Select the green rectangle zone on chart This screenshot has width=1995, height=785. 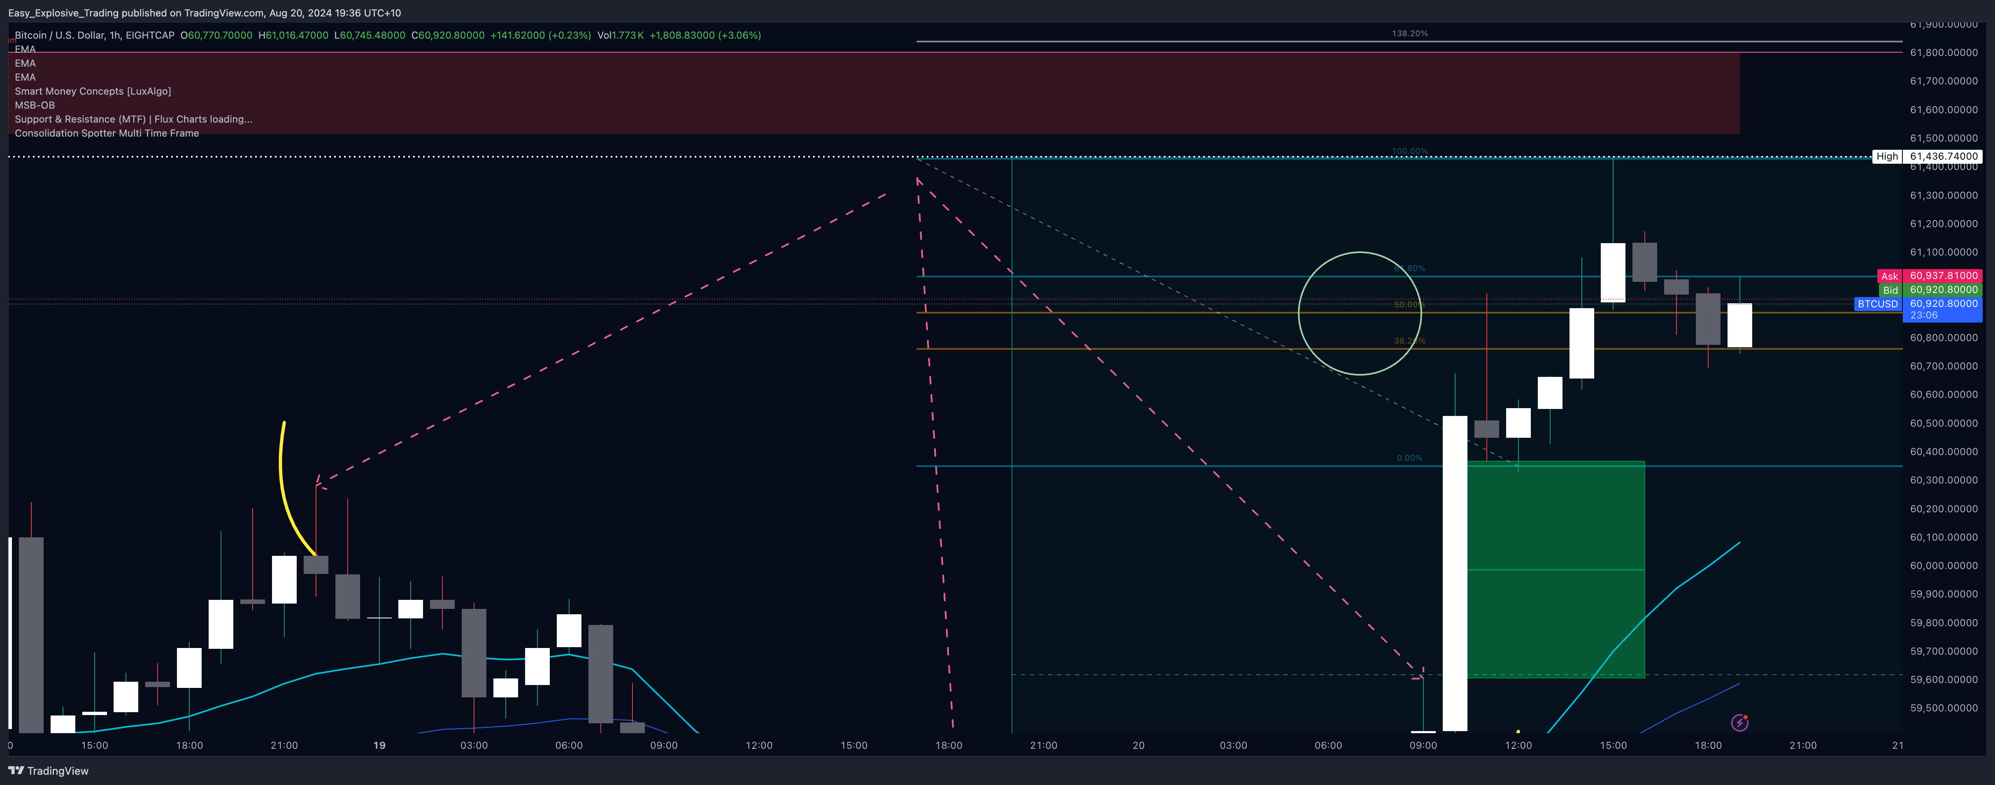(x=1555, y=570)
